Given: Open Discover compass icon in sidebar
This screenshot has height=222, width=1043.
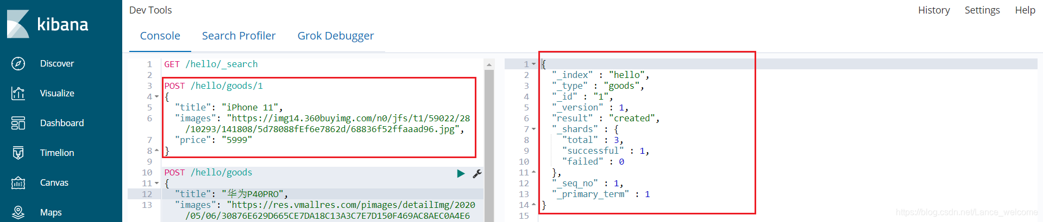Looking at the screenshot, I should point(18,63).
